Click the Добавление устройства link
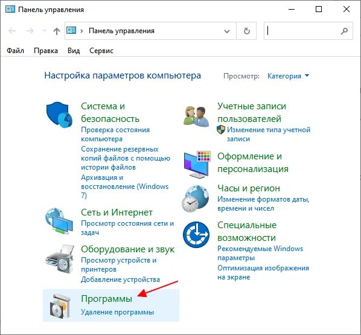Viewport: 361px width, 335px height. click(x=120, y=279)
